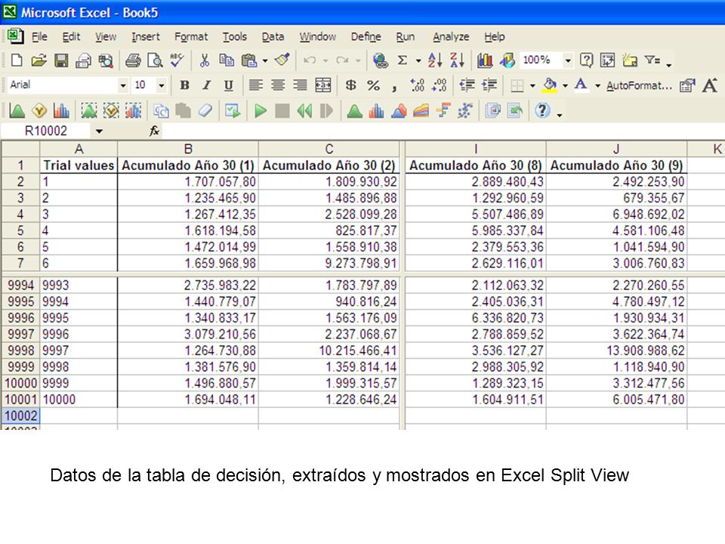Select cell with value 10.215.466,41
Viewport: 725px width, 544px height.
click(x=329, y=351)
